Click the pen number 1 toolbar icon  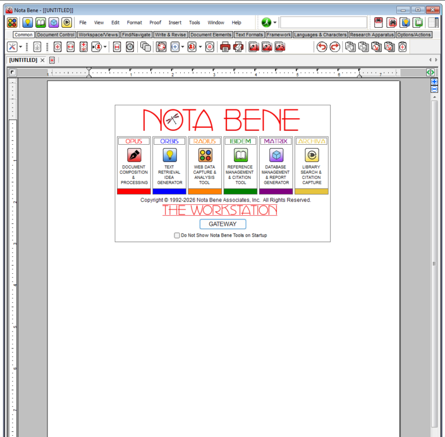coord(254,47)
